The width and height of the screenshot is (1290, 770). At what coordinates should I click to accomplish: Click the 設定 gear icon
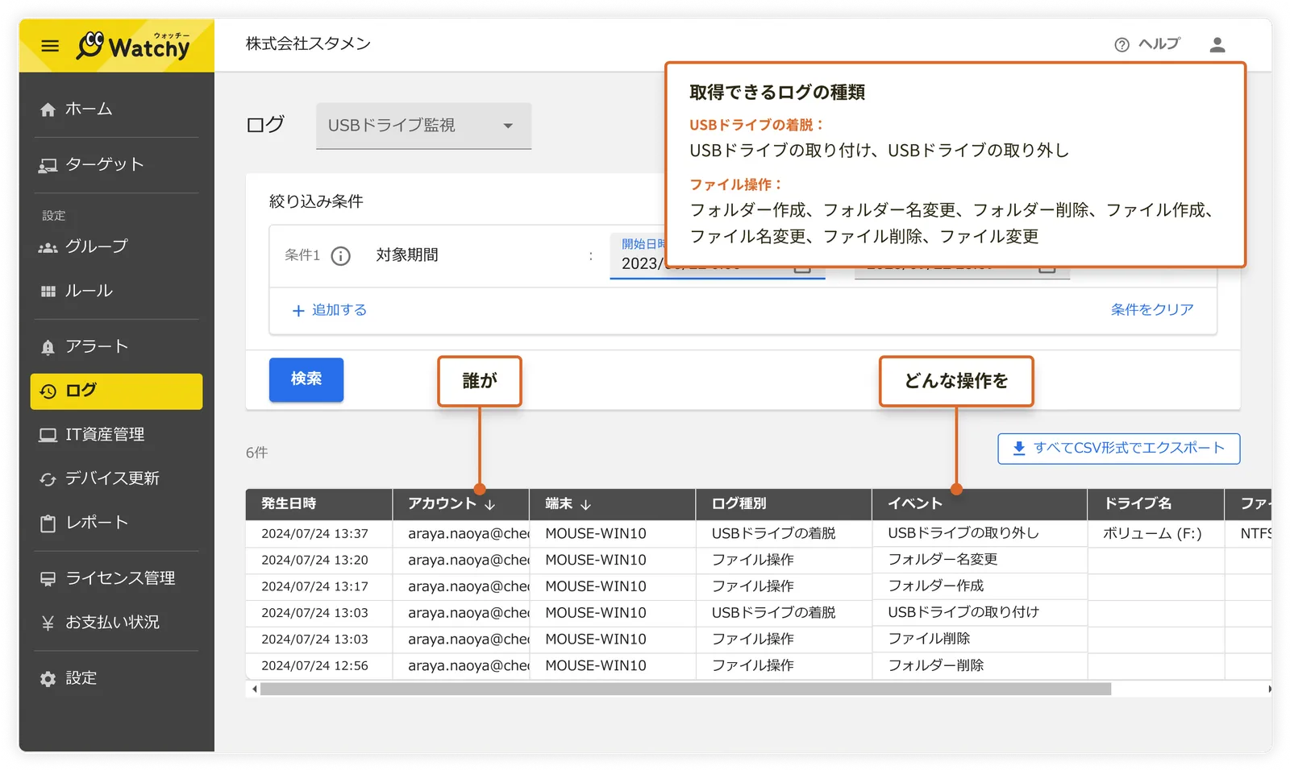[x=48, y=679]
